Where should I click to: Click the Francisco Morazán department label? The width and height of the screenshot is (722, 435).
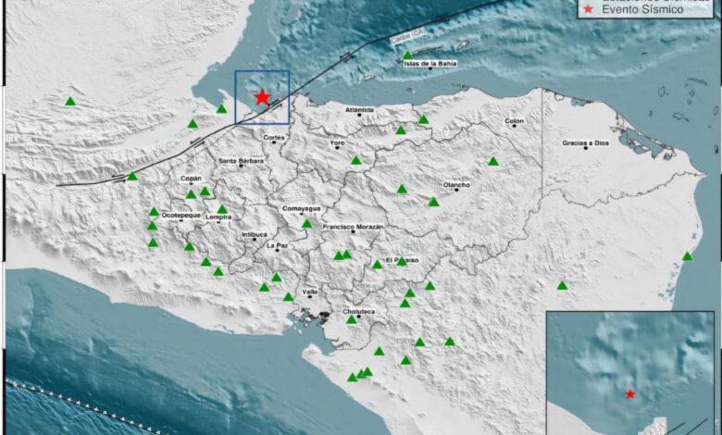pos(353,227)
